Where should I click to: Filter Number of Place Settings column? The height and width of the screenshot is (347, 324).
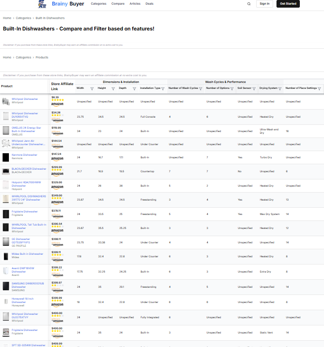pyautogui.click(x=319, y=89)
